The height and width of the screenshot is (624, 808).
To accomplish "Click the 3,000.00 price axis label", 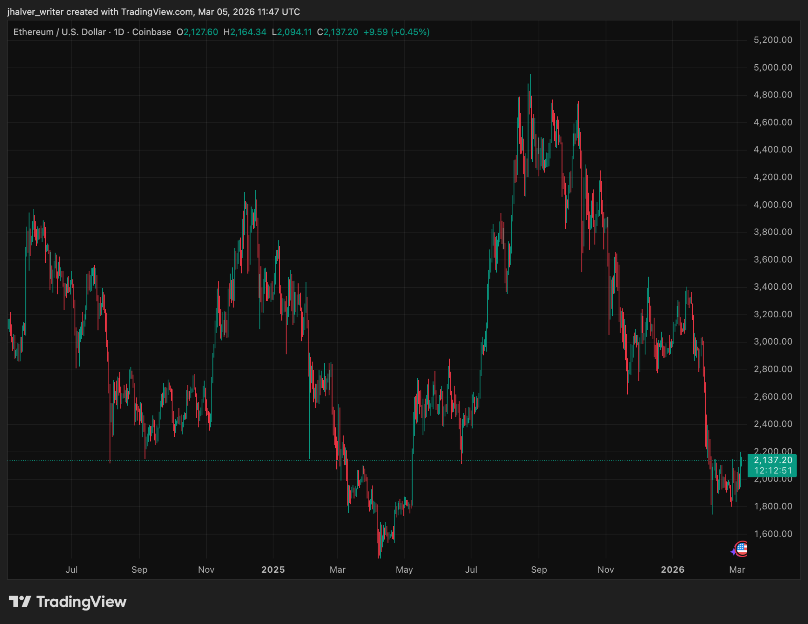I will click(772, 341).
